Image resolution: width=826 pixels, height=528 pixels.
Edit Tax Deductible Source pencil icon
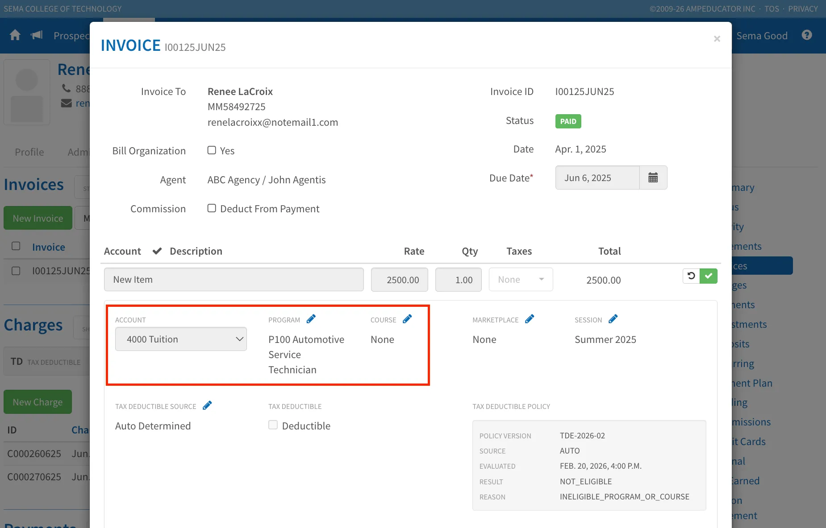tap(207, 405)
